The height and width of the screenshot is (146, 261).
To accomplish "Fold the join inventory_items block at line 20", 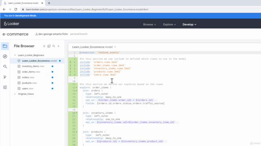I will pos(77,113).
